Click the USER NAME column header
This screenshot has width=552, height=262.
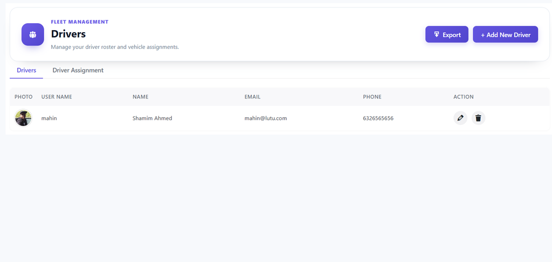57,97
